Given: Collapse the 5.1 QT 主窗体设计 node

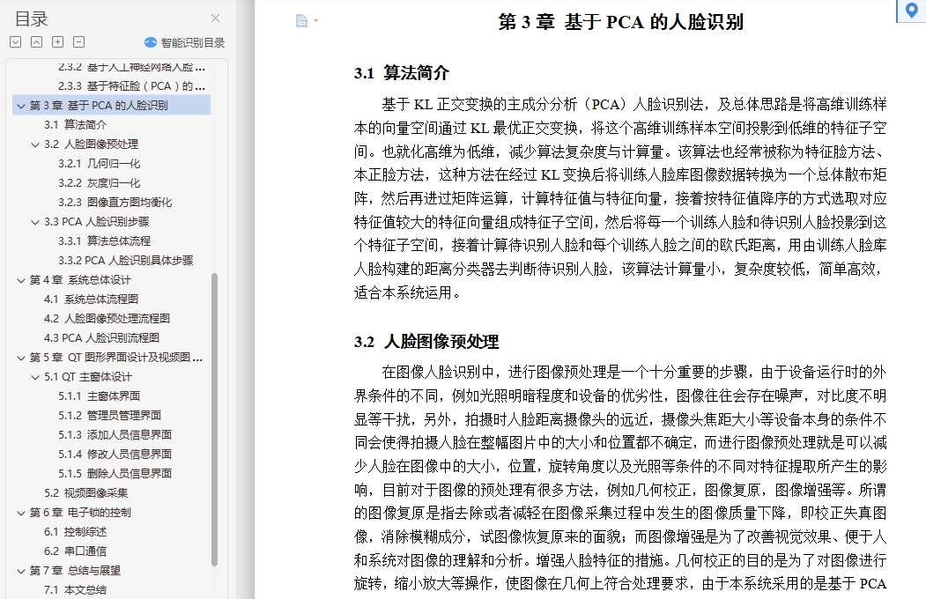Looking at the screenshot, I should (35, 377).
